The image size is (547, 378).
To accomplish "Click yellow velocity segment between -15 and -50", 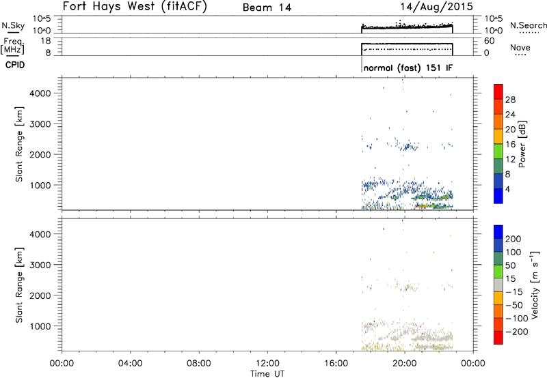I will point(498,298).
